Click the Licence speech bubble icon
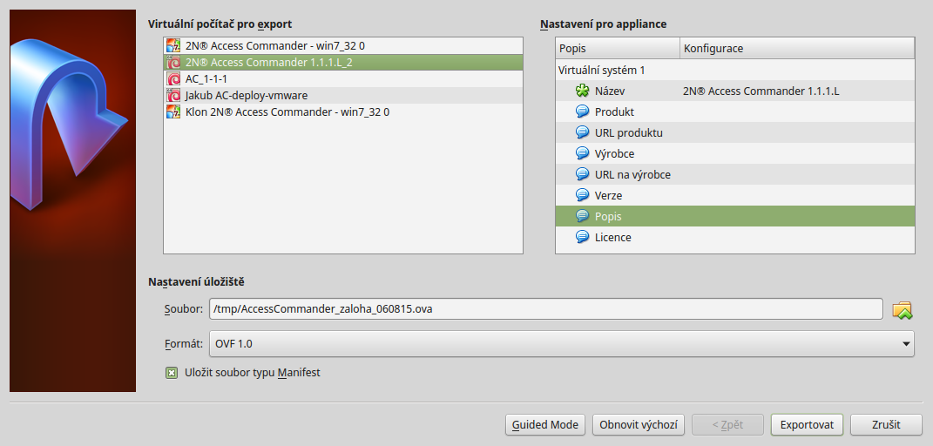The image size is (933, 446). pyautogui.click(x=582, y=237)
